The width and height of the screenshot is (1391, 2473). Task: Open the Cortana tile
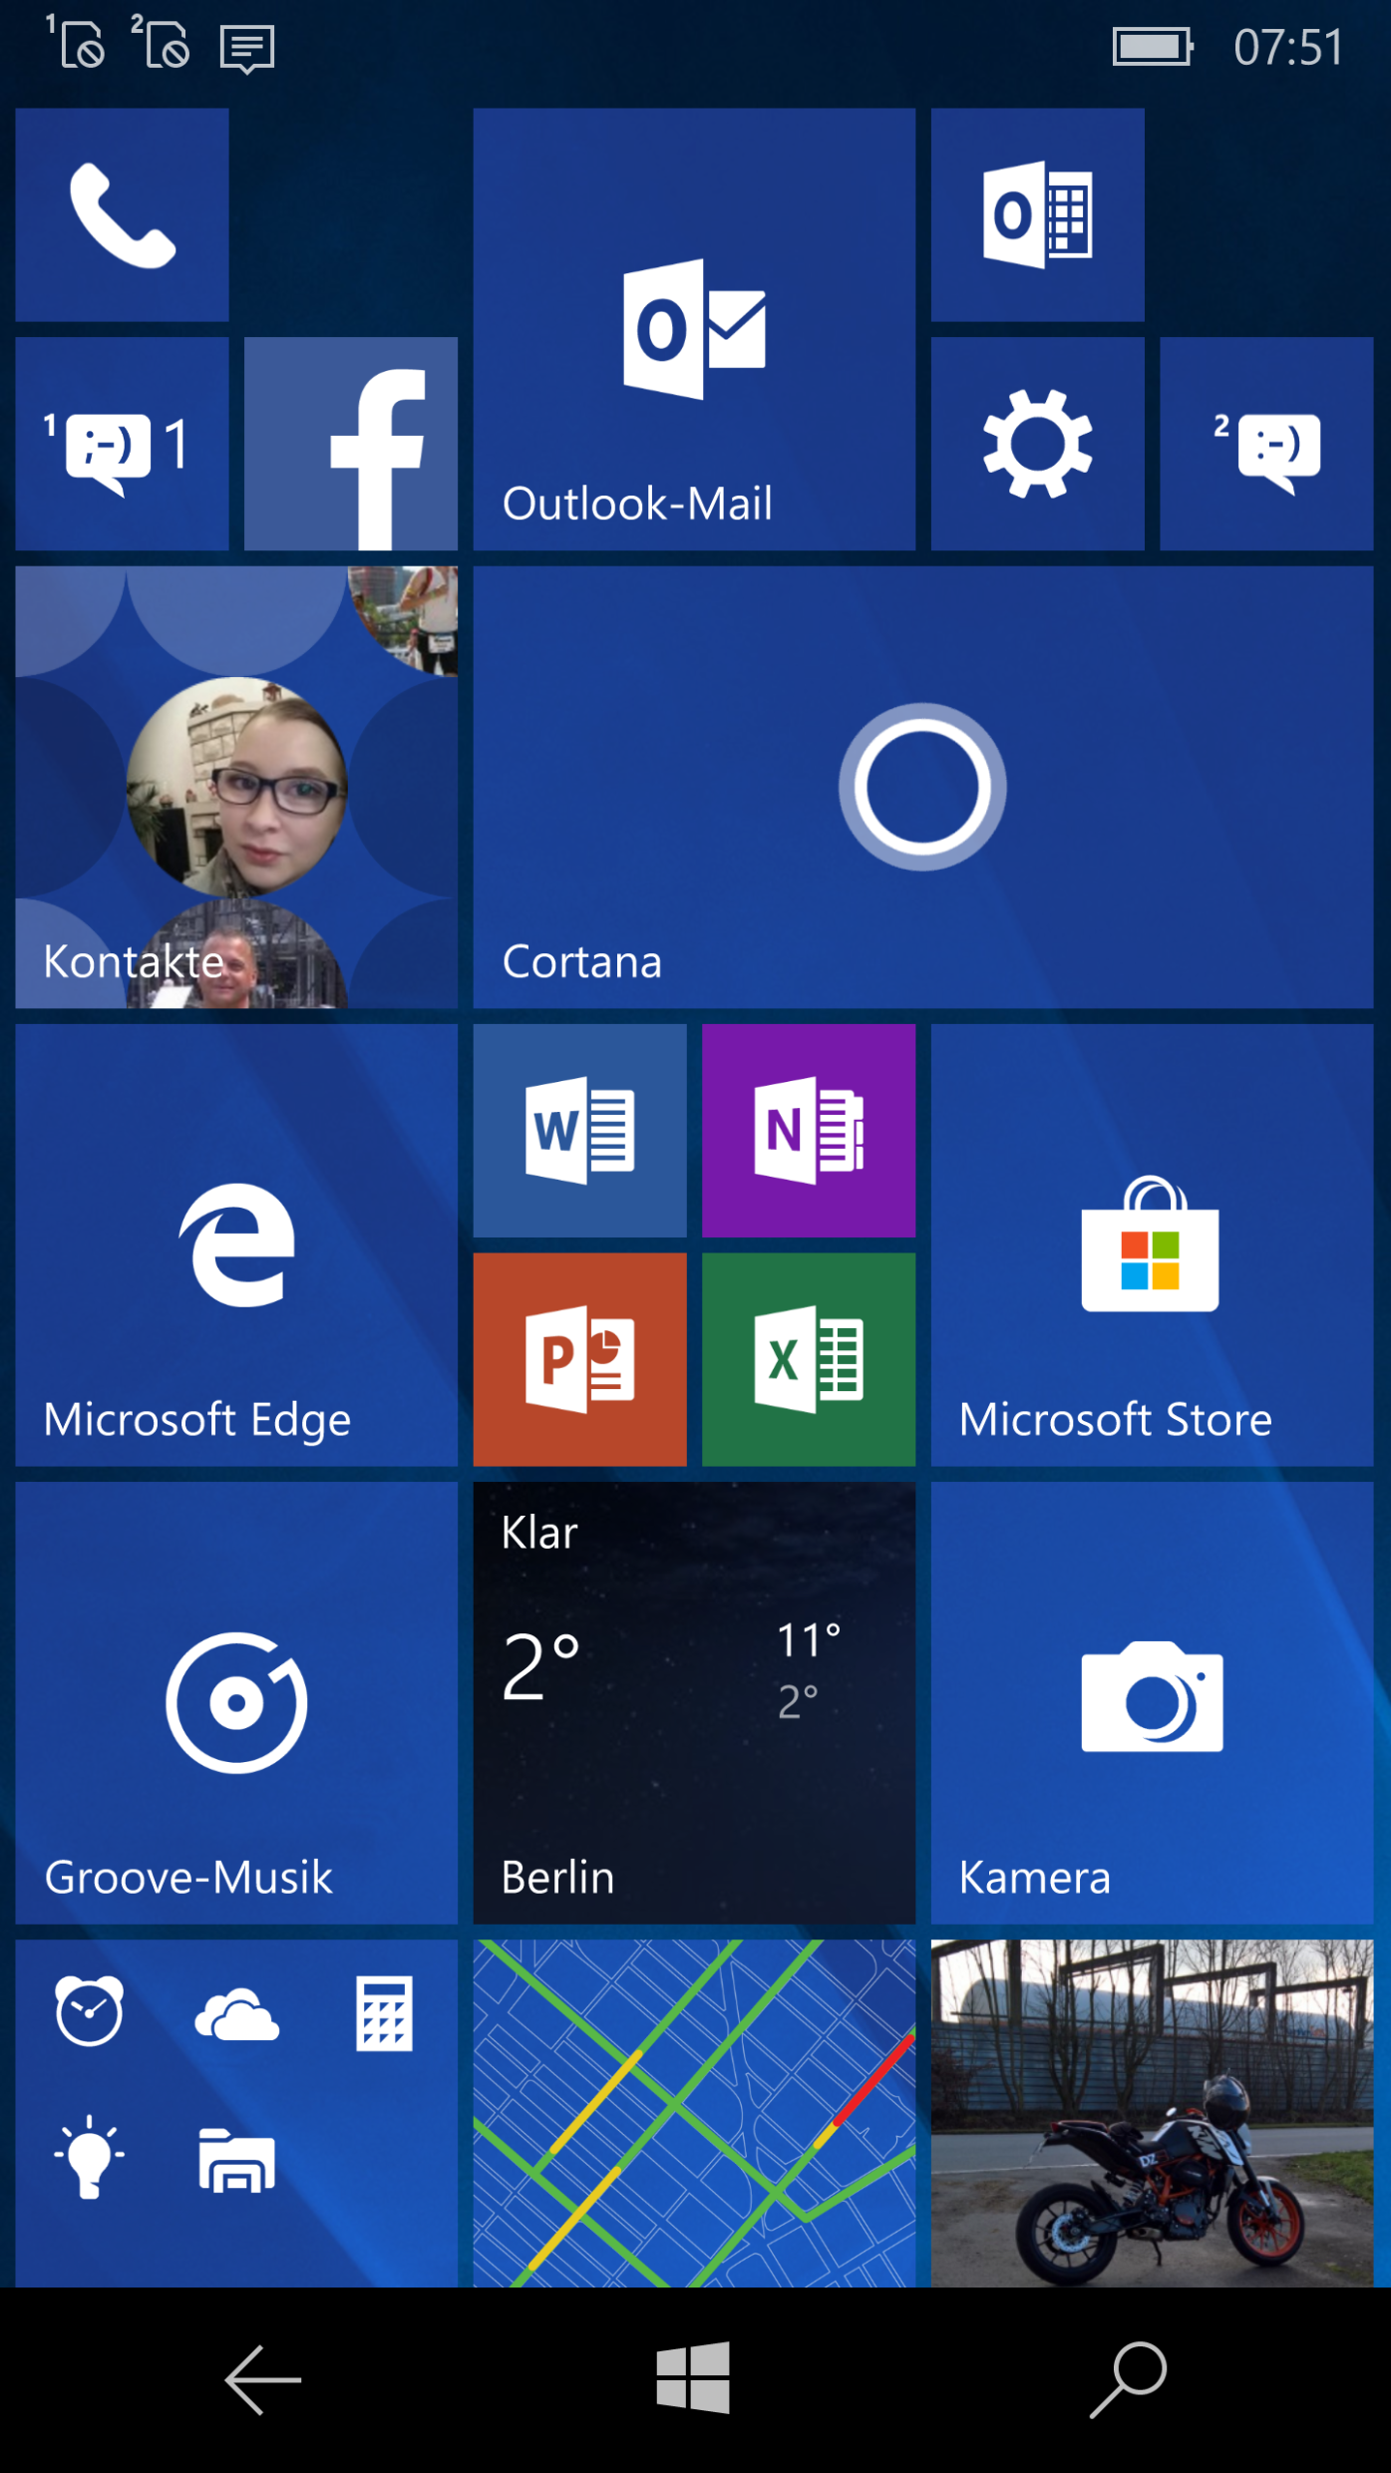click(x=922, y=787)
